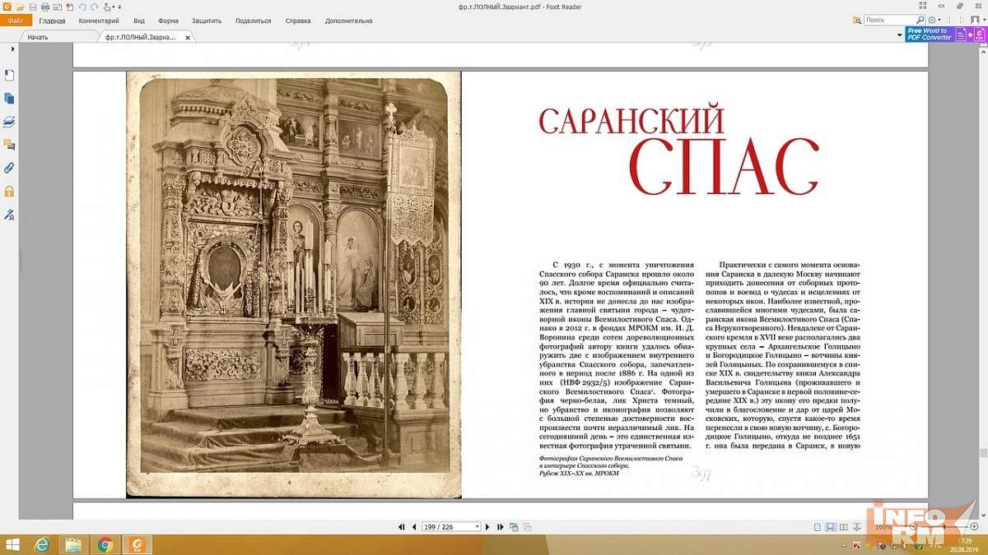Viewport: 988px width, 555px height.
Task: Open the Форма ribbon tab
Action: (168, 21)
